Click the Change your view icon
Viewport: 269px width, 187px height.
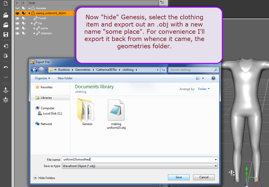tap(198, 78)
